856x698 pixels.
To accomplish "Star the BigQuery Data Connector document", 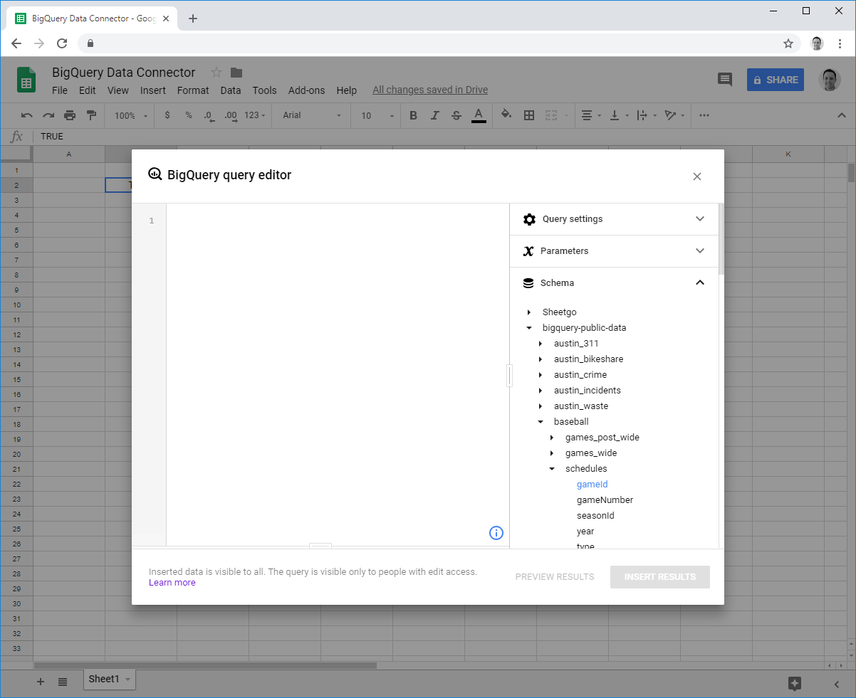I will (216, 73).
